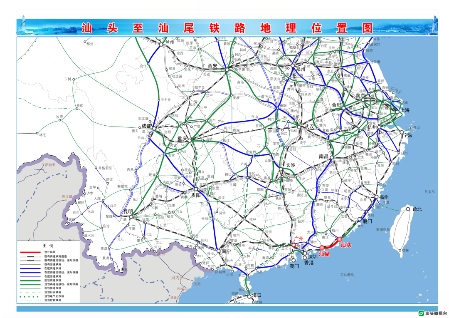Click the 钓鱼岛 label
This screenshot has width=449, height=318.
[x=430, y=192]
